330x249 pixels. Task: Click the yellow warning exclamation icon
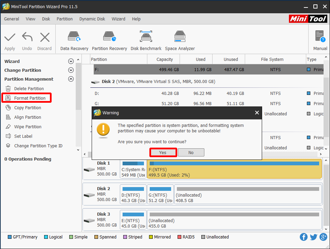(103, 130)
